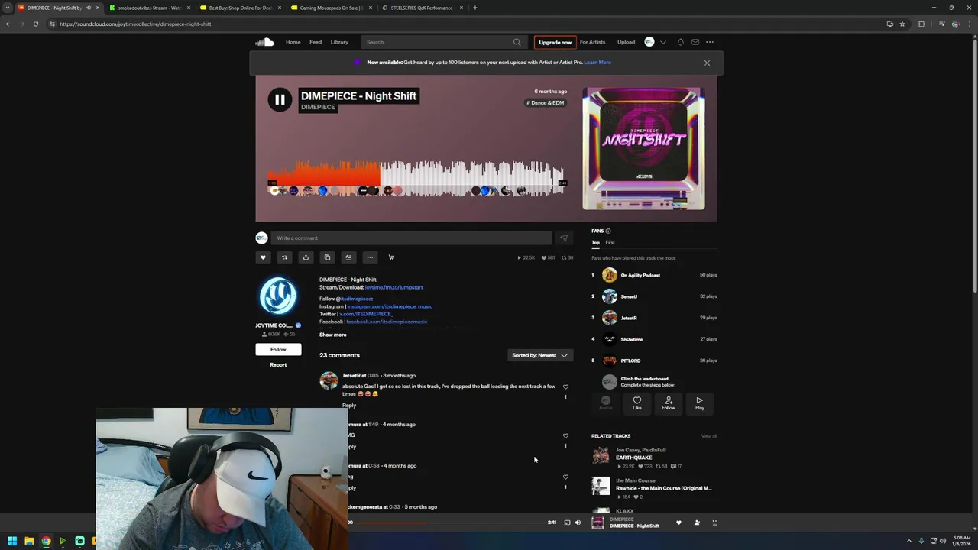
Task: Follow JOYTIME COLLECTIVE with the white Follow button
Action: point(278,349)
